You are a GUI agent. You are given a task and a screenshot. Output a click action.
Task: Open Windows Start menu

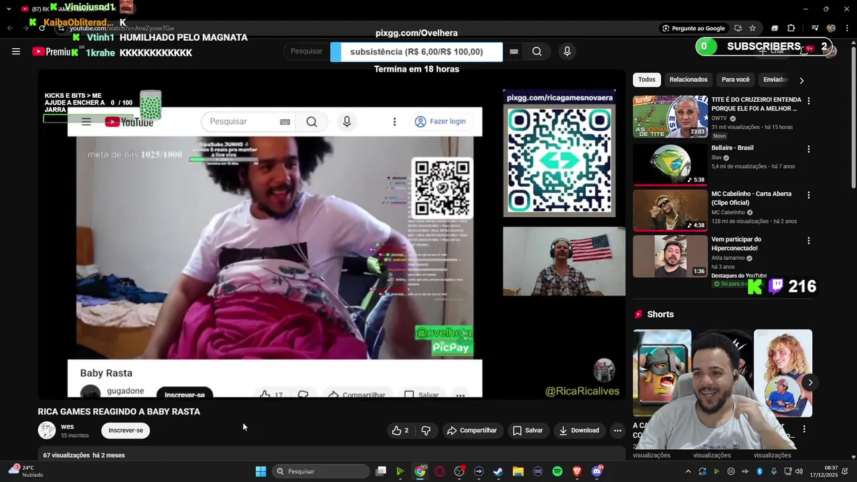(x=260, y=471)
